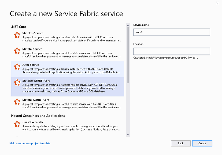This screenshot has width=222, height=155.
Task: Click the Service name field showing Web1
Action: click(x=172, y=32)
